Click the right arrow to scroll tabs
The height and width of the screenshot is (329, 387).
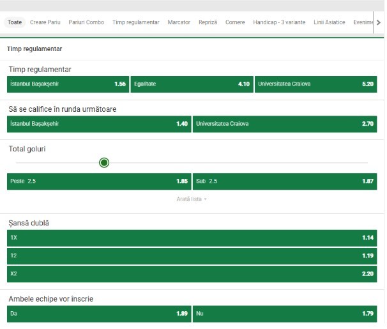[379, 22]
